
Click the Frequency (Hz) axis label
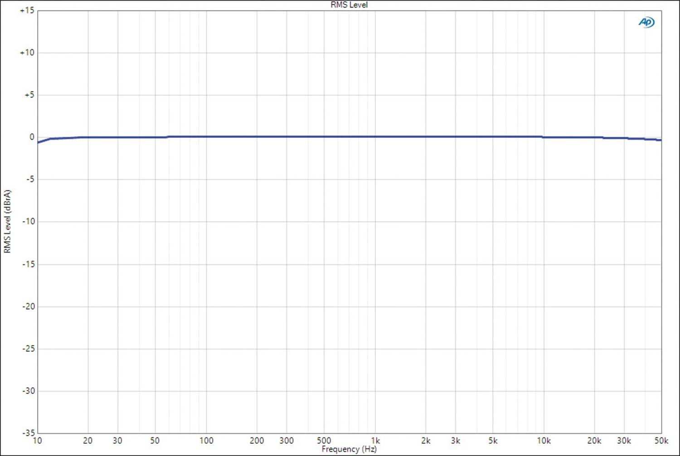[349, 449]
